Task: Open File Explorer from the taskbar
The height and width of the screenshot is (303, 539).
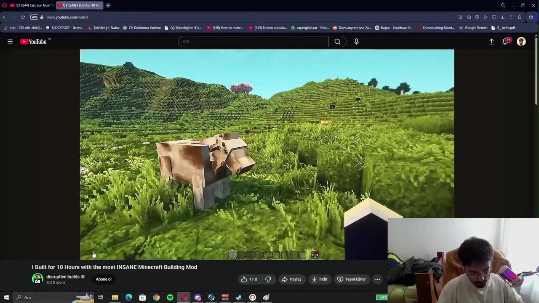Action: [115, 298]
